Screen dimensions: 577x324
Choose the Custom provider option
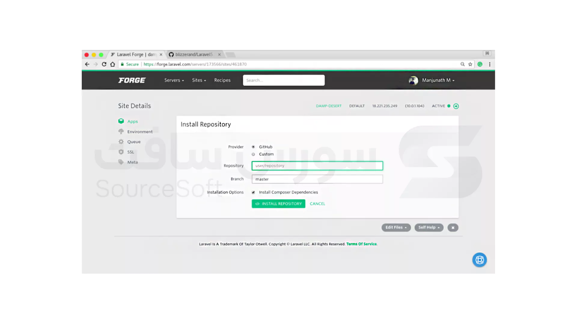pyautogui.click(x=253, y=154)
